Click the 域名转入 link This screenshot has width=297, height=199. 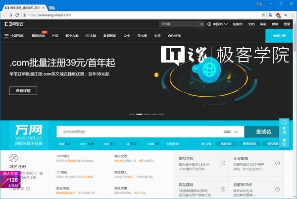click(x=120, y=172)
